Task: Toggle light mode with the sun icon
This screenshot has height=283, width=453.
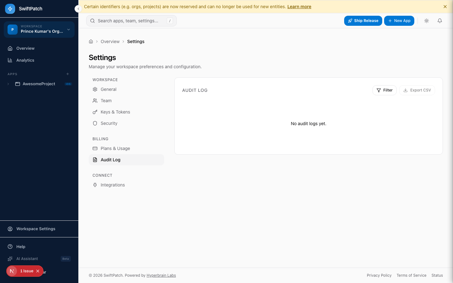Action: (x=427, y=20)
